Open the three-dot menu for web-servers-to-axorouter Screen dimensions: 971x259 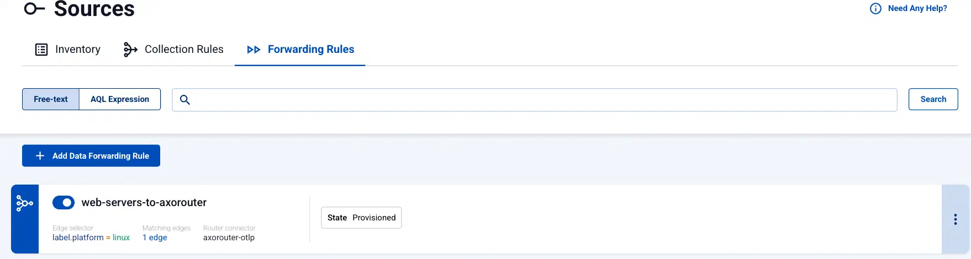tap(955, 219)
